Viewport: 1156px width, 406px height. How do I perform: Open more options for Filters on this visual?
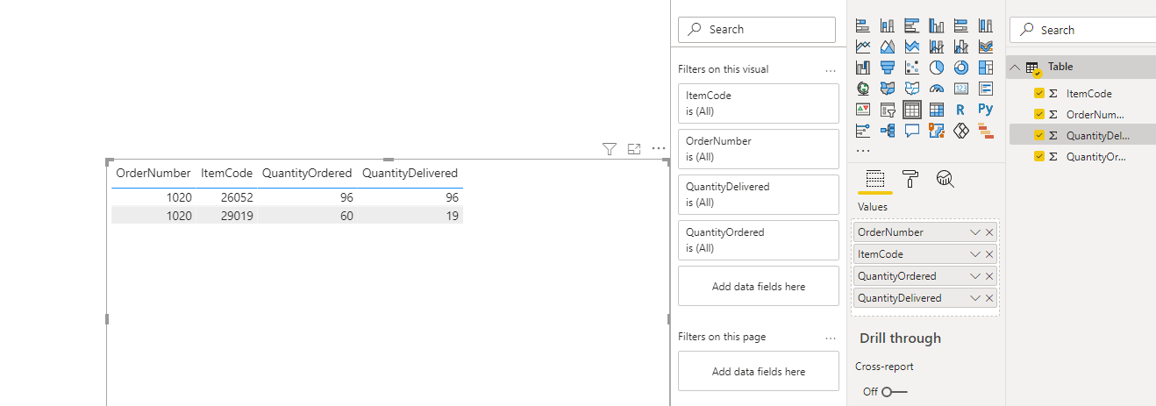tap(831, 69)
